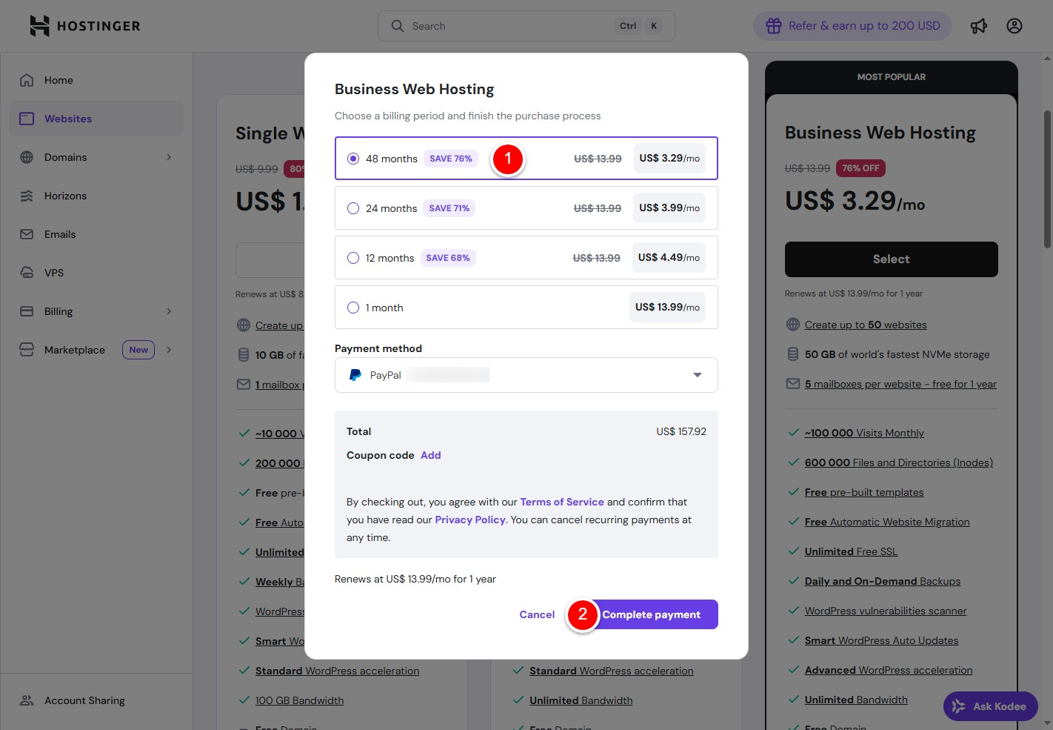Click the VPS cloud icon in sidebar
1053x730 pixels.
coord(27,273)
